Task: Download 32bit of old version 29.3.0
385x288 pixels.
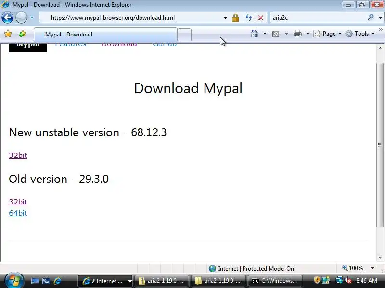Action: coord(18,202)
